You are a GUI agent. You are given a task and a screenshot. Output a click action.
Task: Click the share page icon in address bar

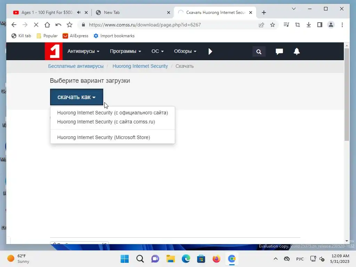[x=261, y=25]
